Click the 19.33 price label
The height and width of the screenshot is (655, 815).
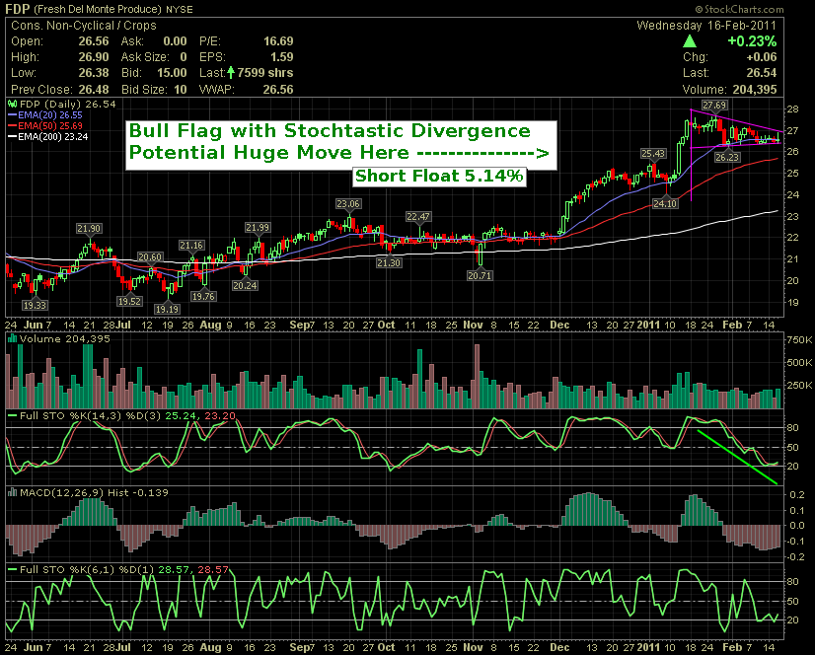coord(35,305)
